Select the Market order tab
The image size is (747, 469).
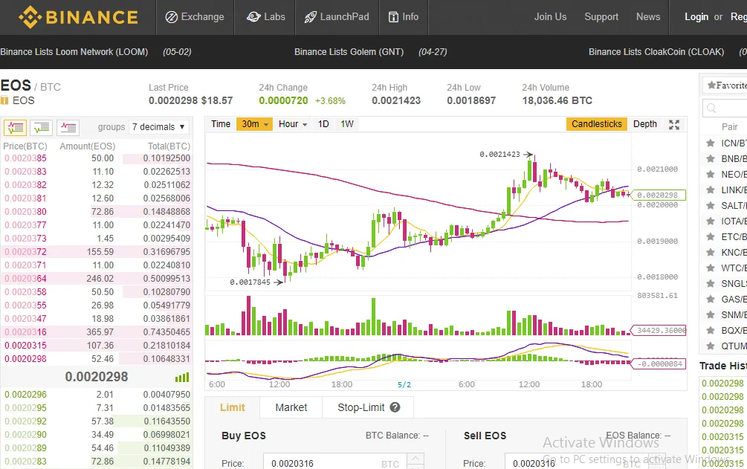[x=291, y=407]
